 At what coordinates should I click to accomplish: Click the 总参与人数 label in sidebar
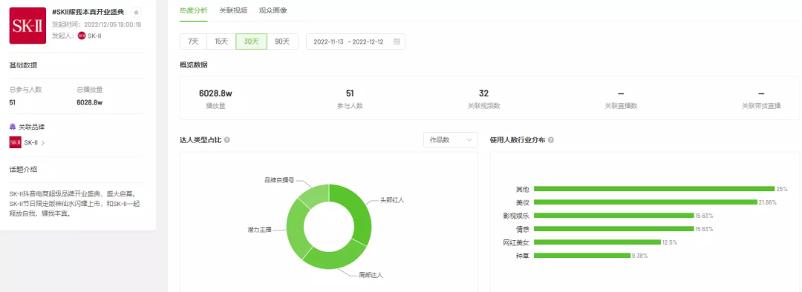click(x=25, y=90)
